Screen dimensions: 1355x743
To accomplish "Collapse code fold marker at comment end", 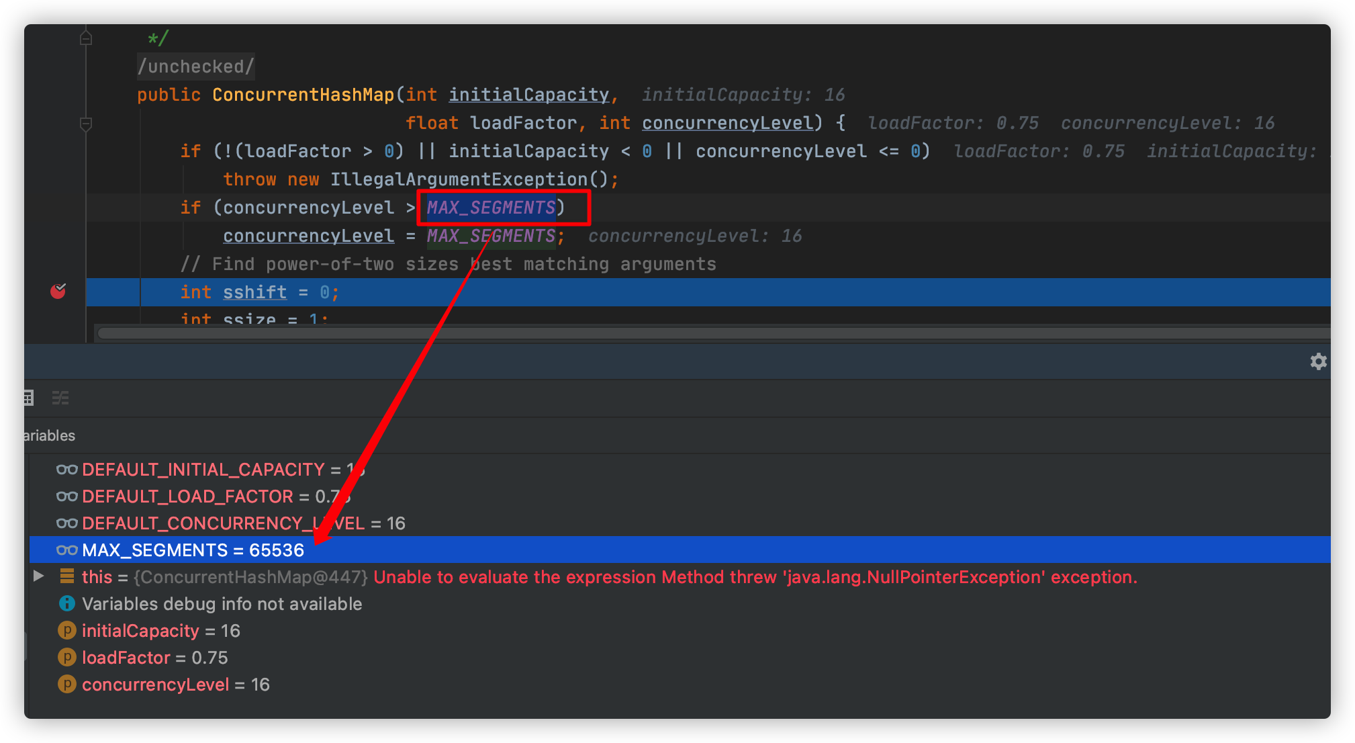I will coord(86,38).
